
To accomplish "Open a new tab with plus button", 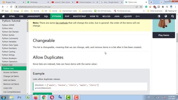I will click(151, 2).
